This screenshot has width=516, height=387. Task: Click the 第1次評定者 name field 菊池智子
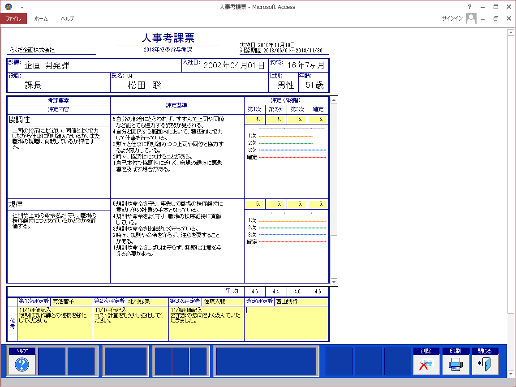[x=71, y=301]
